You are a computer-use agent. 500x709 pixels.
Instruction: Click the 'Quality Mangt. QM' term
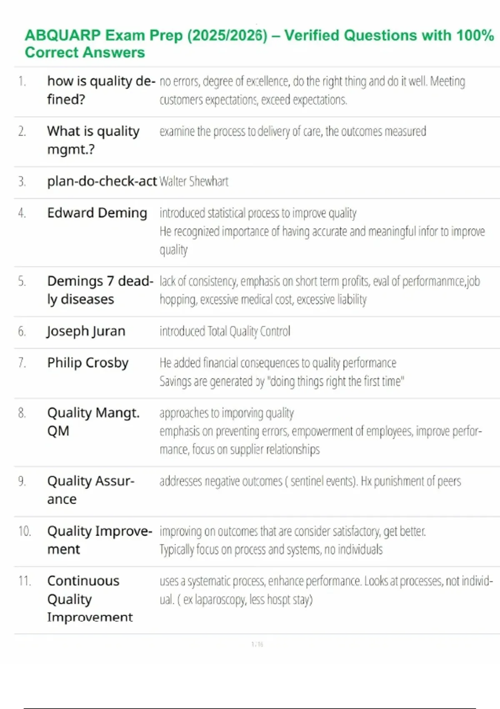coord(93,422)
